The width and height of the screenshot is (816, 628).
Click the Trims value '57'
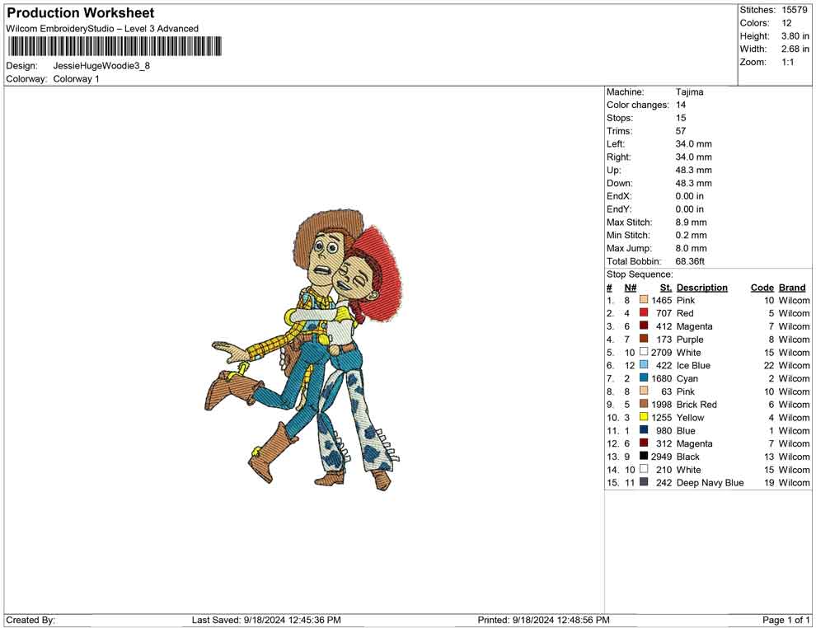click(681, 131)
